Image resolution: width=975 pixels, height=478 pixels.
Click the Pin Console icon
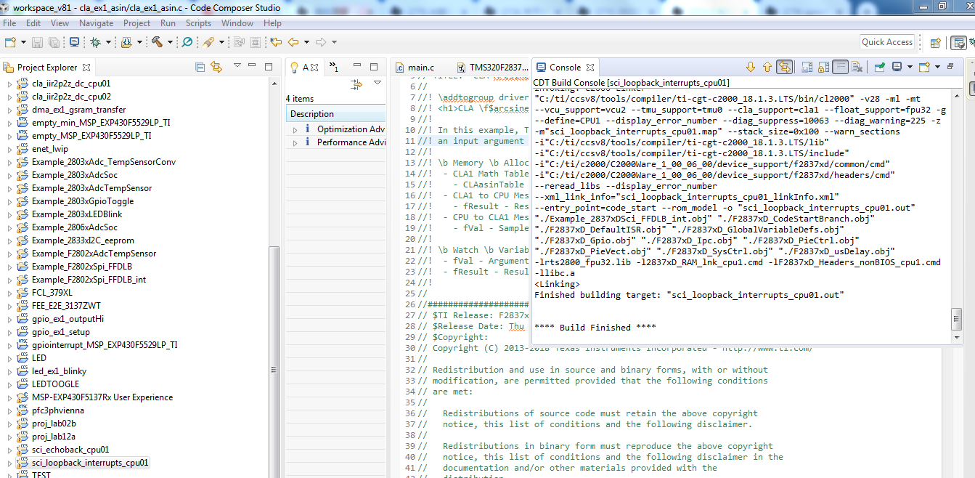point(880,68)
